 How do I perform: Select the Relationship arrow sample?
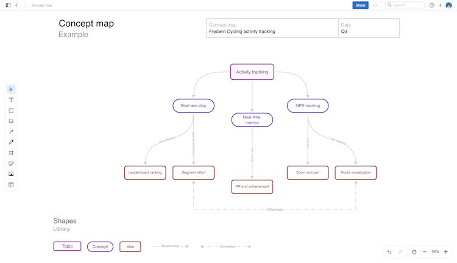(x=171, y=247)
